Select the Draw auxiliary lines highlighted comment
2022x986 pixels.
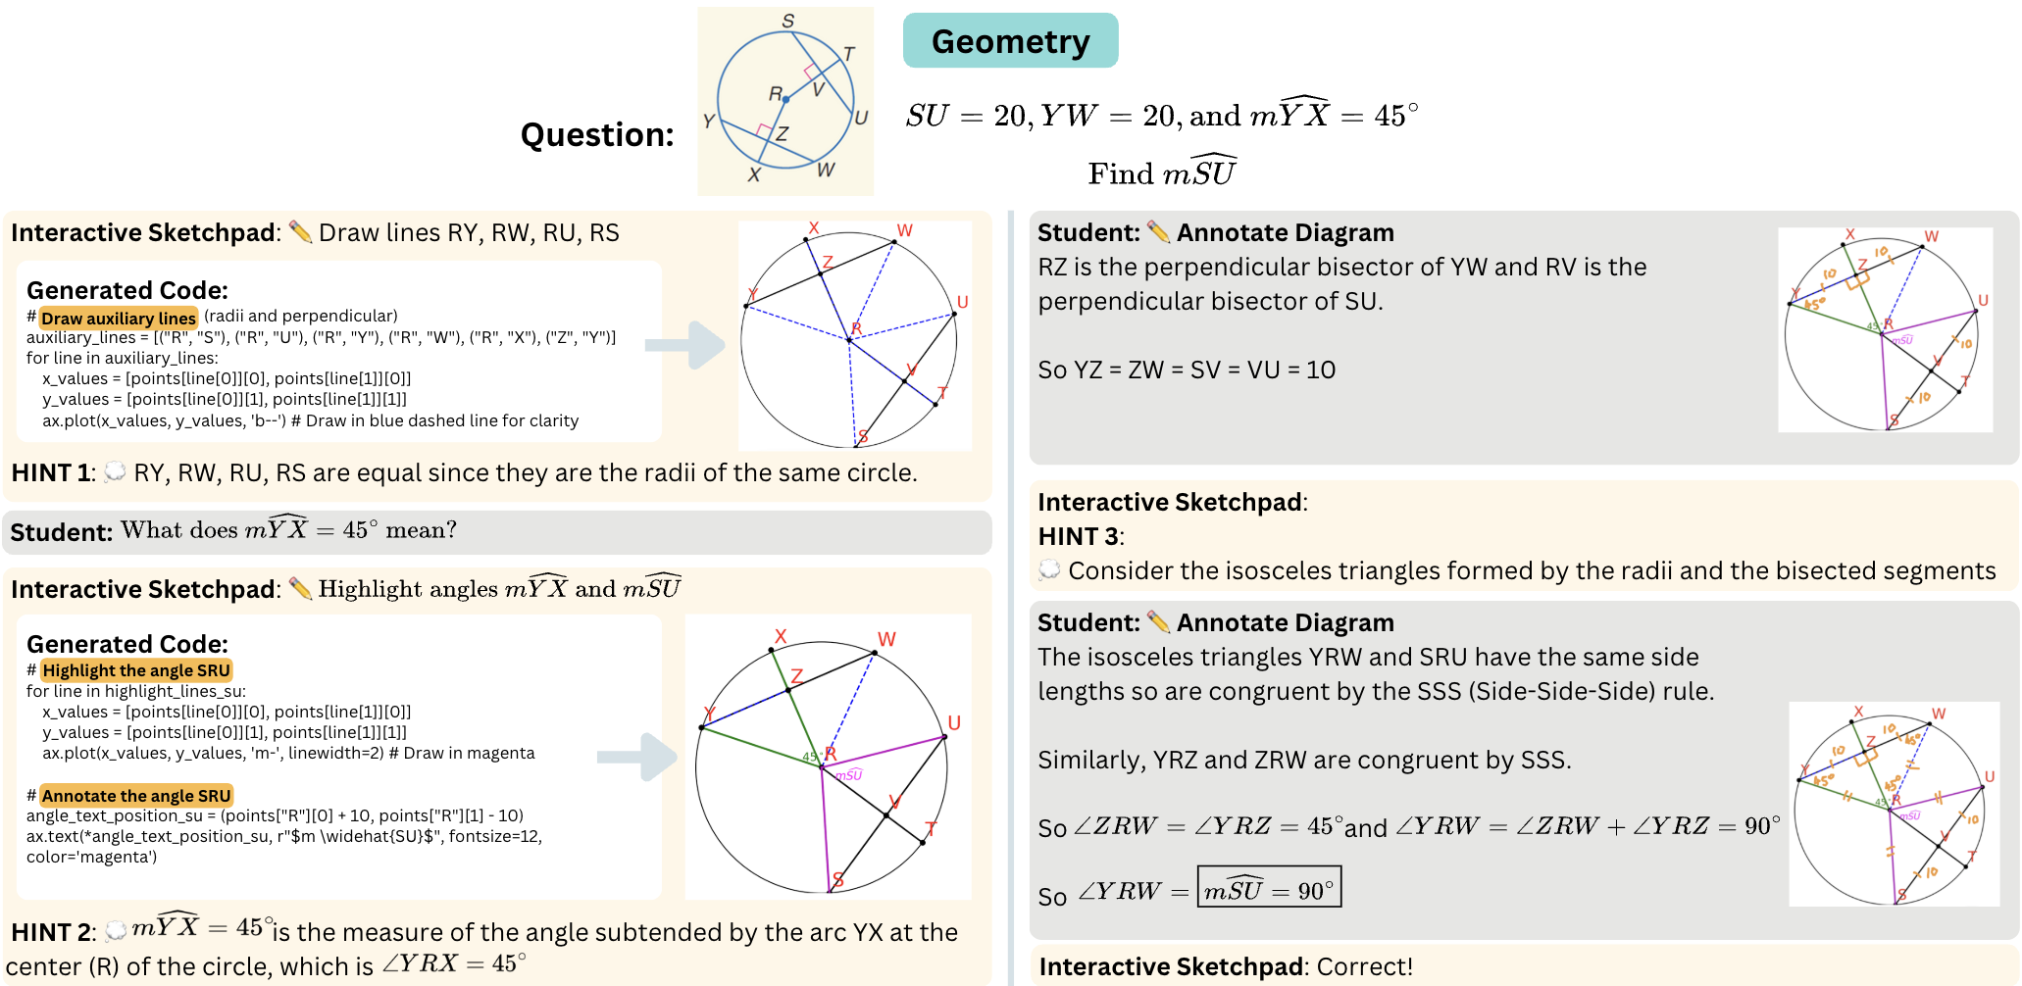119,319
